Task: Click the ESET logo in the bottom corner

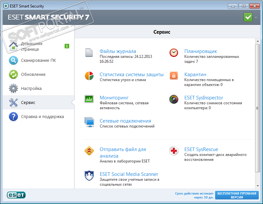Action: pyautogui.click(x=16, y=195)
